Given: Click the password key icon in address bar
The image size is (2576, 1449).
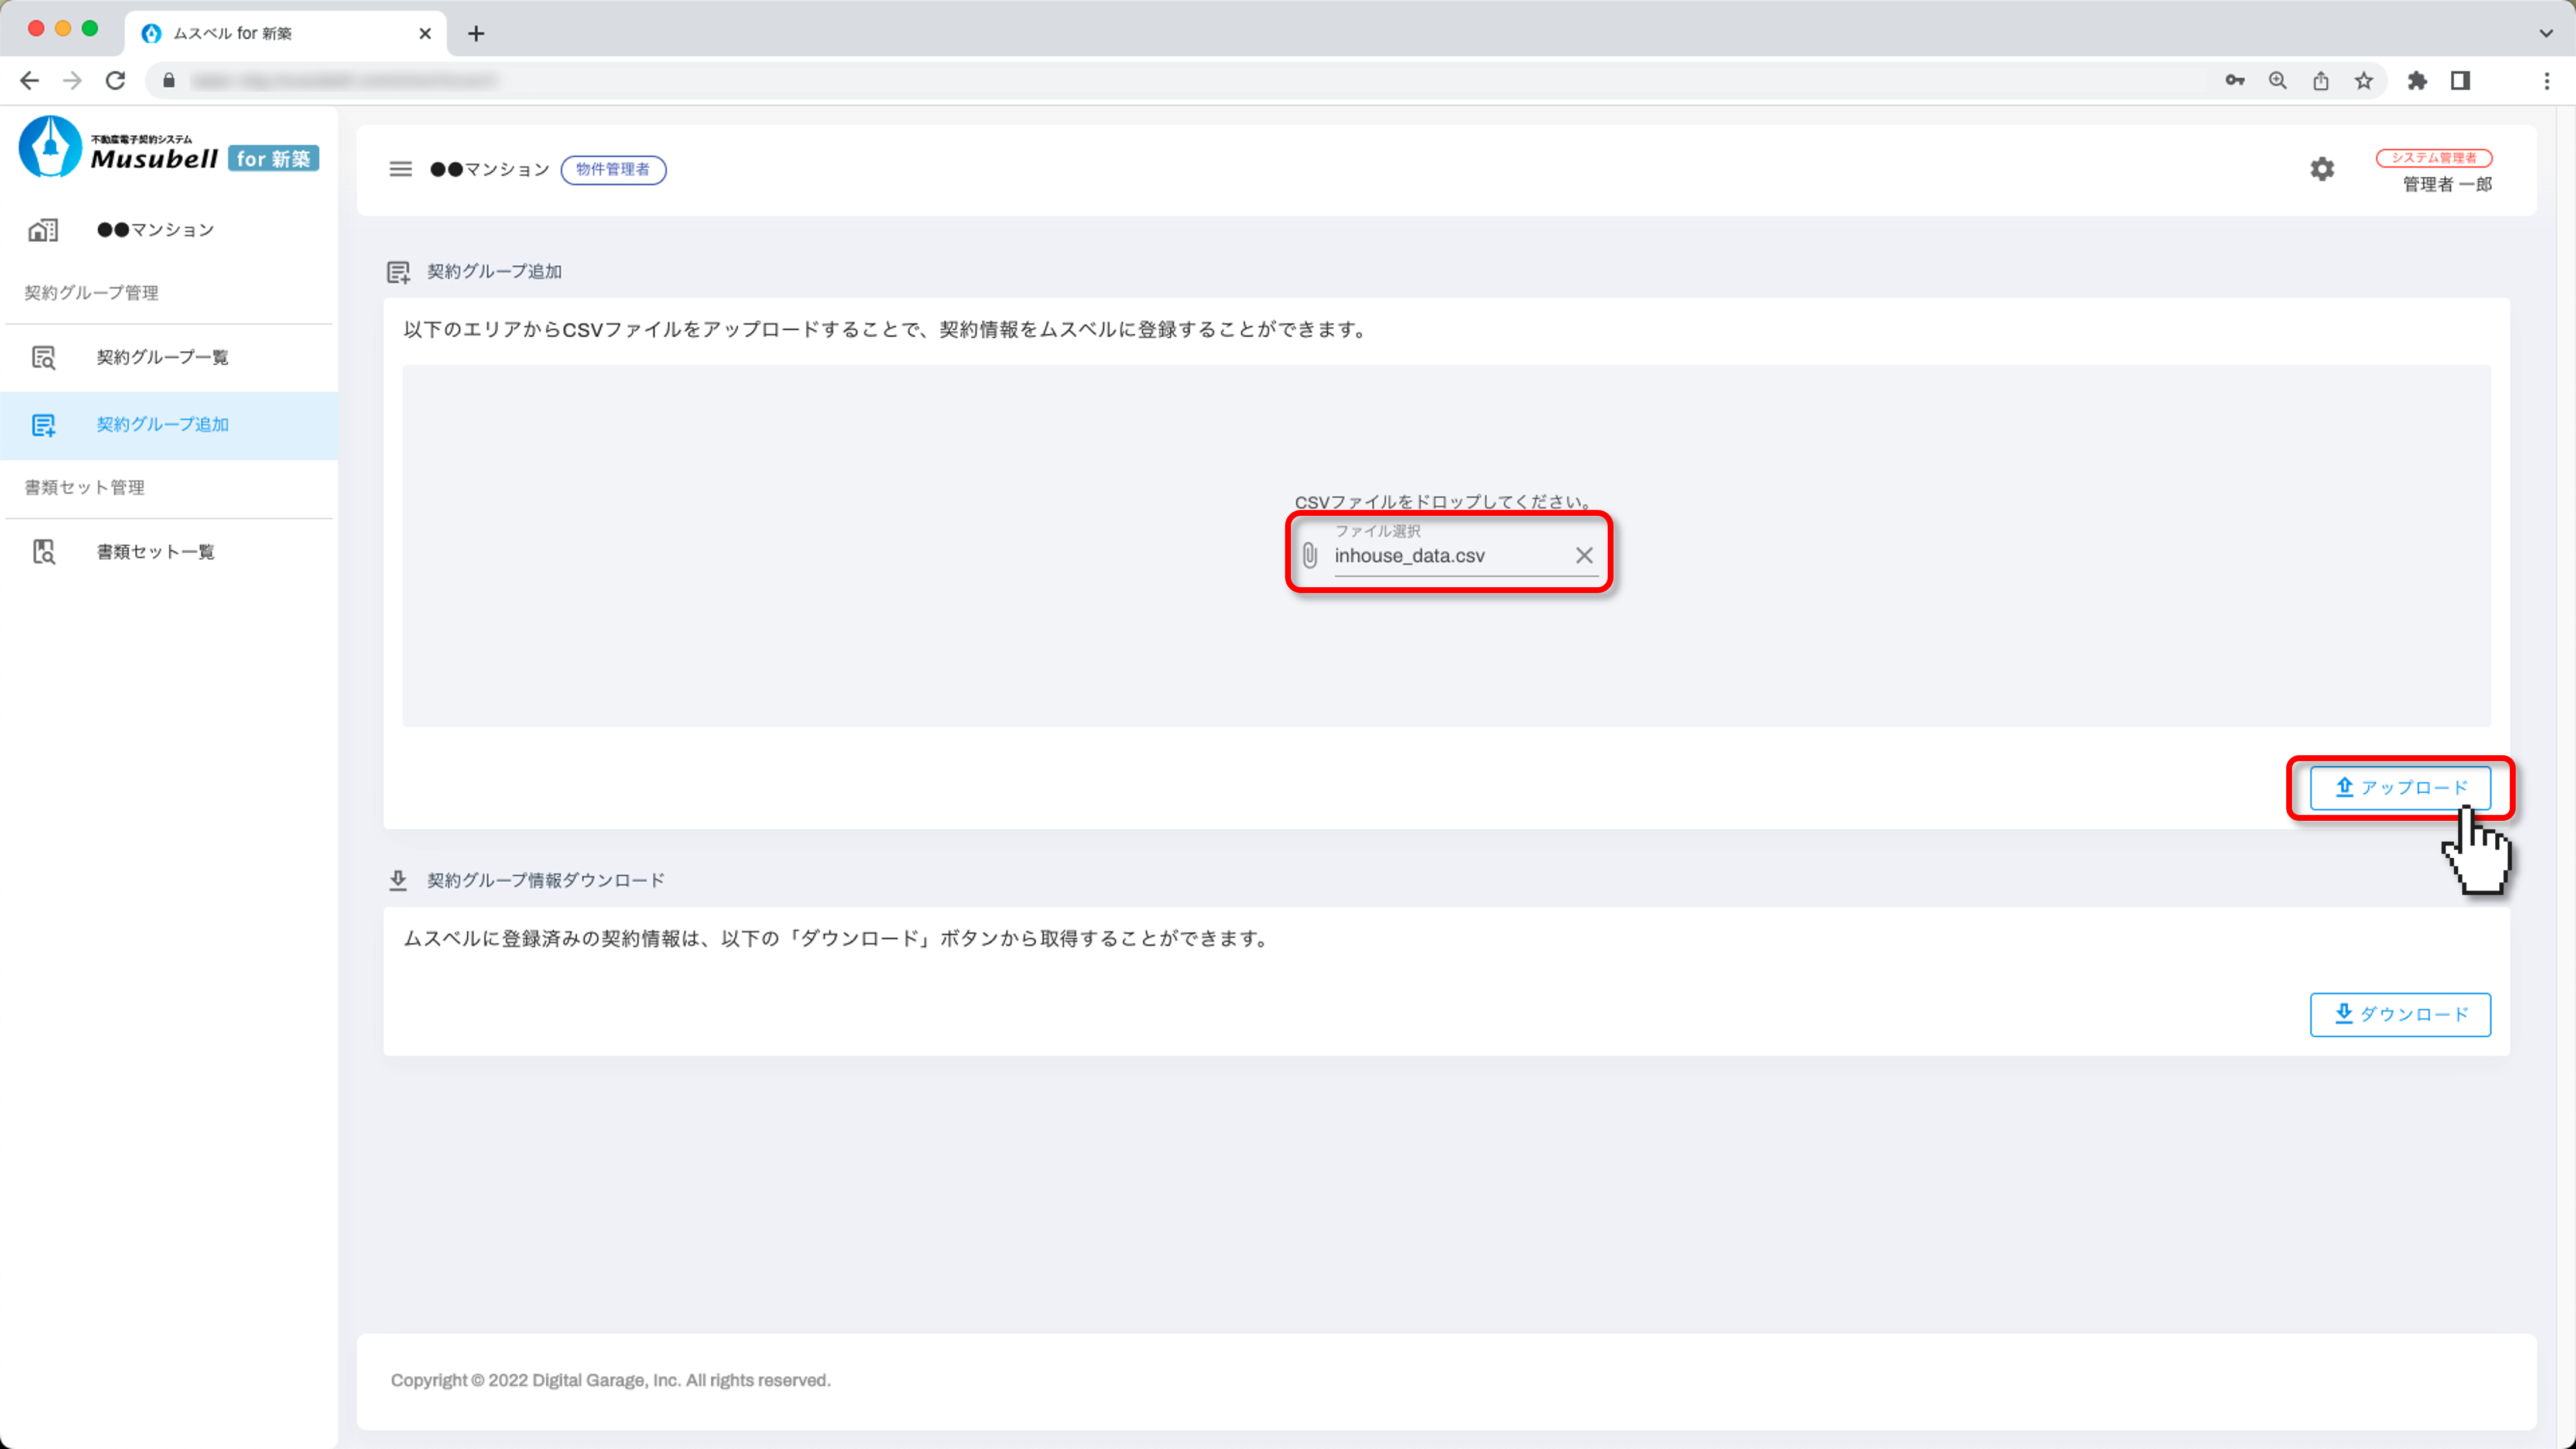Looking at the screenshot, I should click(2234, 81).
